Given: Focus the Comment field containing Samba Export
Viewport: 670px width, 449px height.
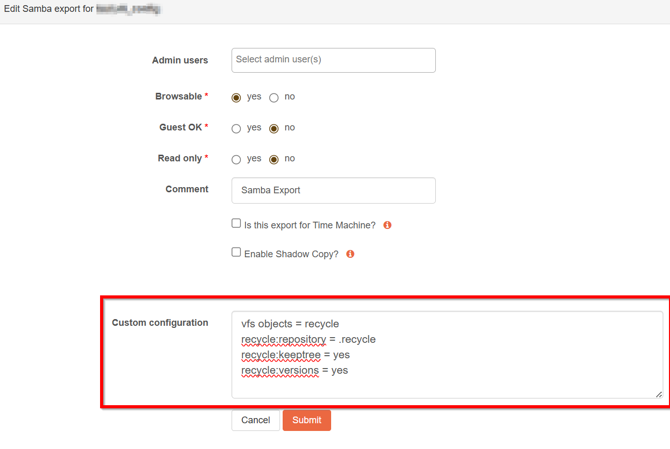Looking at the screenshot, I should tap(333, 190).
